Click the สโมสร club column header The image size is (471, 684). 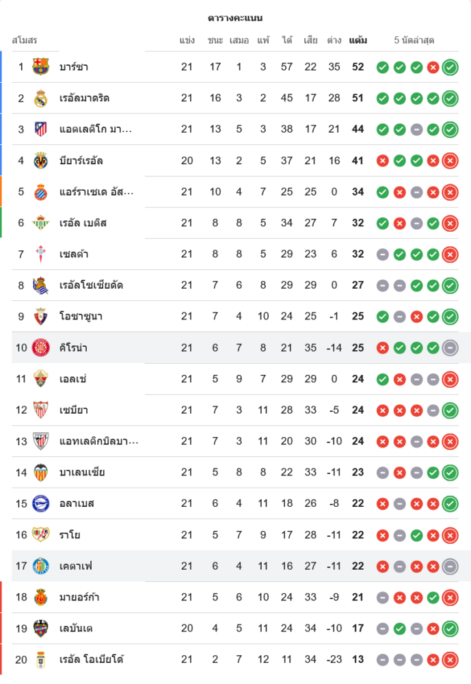[x=25, y=40]
